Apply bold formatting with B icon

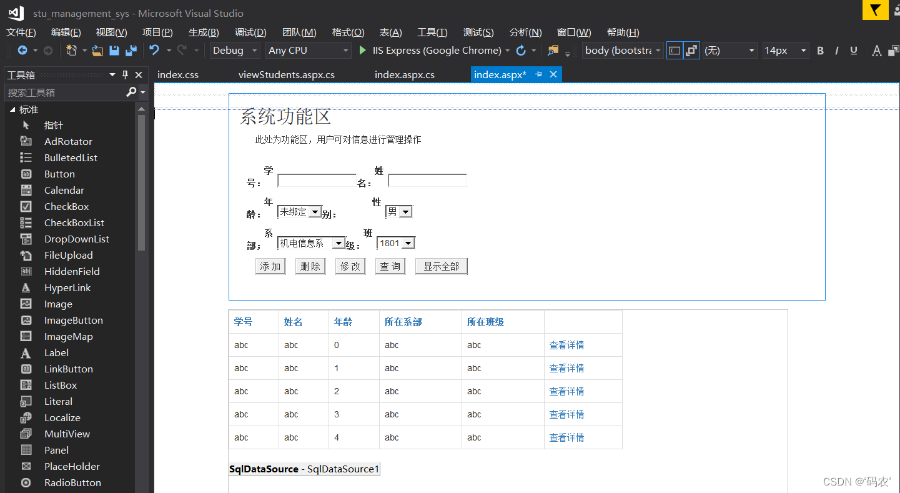(821, 51)
